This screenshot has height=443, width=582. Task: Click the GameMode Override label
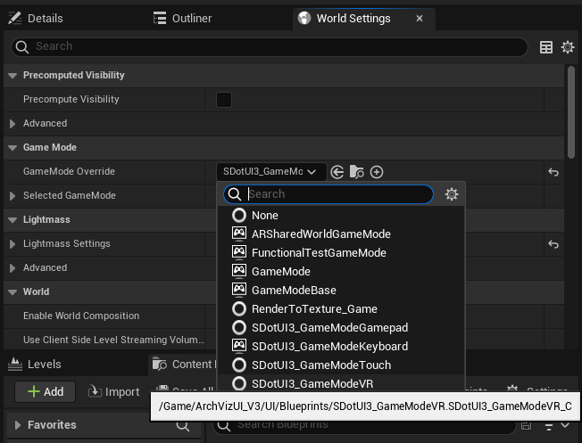pos(69,172)
